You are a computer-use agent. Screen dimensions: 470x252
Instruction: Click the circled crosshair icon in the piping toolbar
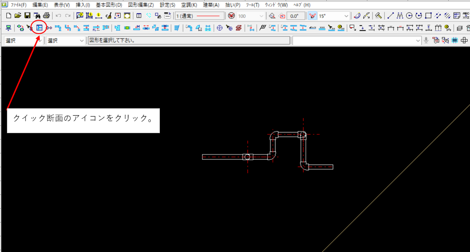tap(220, 28)
